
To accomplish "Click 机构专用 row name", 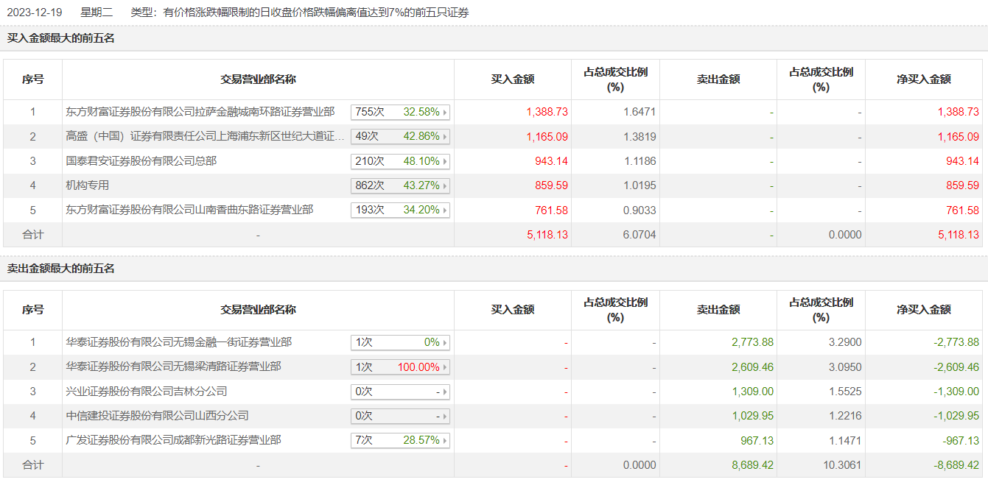I will tap(88, 185).
